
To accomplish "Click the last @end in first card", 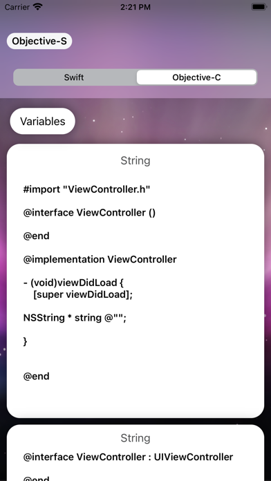I will pyautogui.click(x=36, y=376).
